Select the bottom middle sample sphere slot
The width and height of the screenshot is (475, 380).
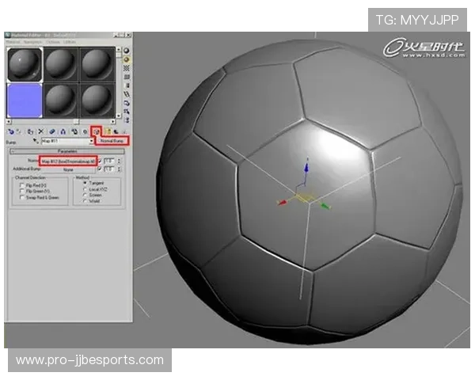[61, 101]
